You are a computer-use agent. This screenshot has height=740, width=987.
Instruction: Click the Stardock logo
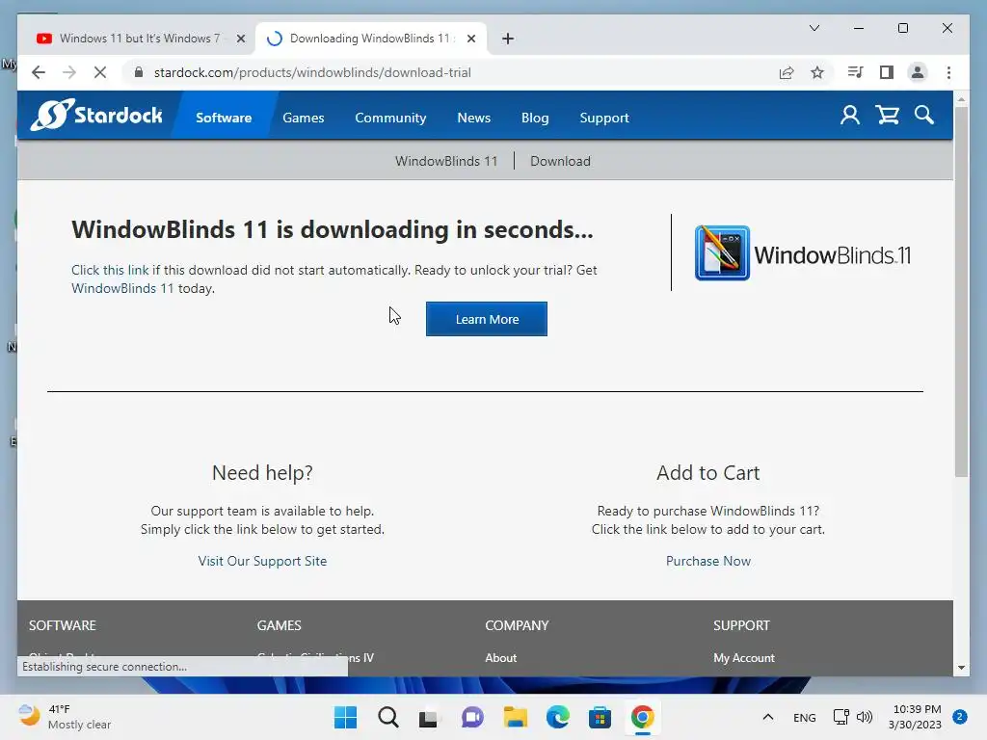point(97,116)
